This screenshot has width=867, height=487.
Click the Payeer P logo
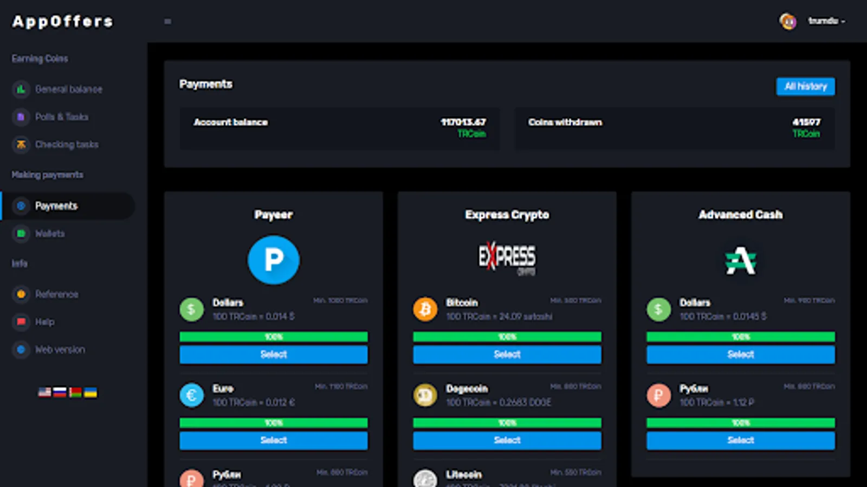274,260
